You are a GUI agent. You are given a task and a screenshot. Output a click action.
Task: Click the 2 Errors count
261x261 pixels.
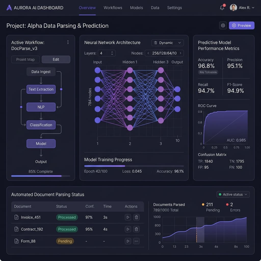(231, 204)
